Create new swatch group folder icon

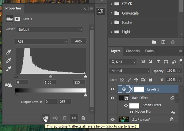154,42
